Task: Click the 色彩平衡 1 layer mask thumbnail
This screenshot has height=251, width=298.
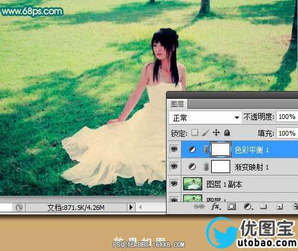Action: [x=221, y=149]
